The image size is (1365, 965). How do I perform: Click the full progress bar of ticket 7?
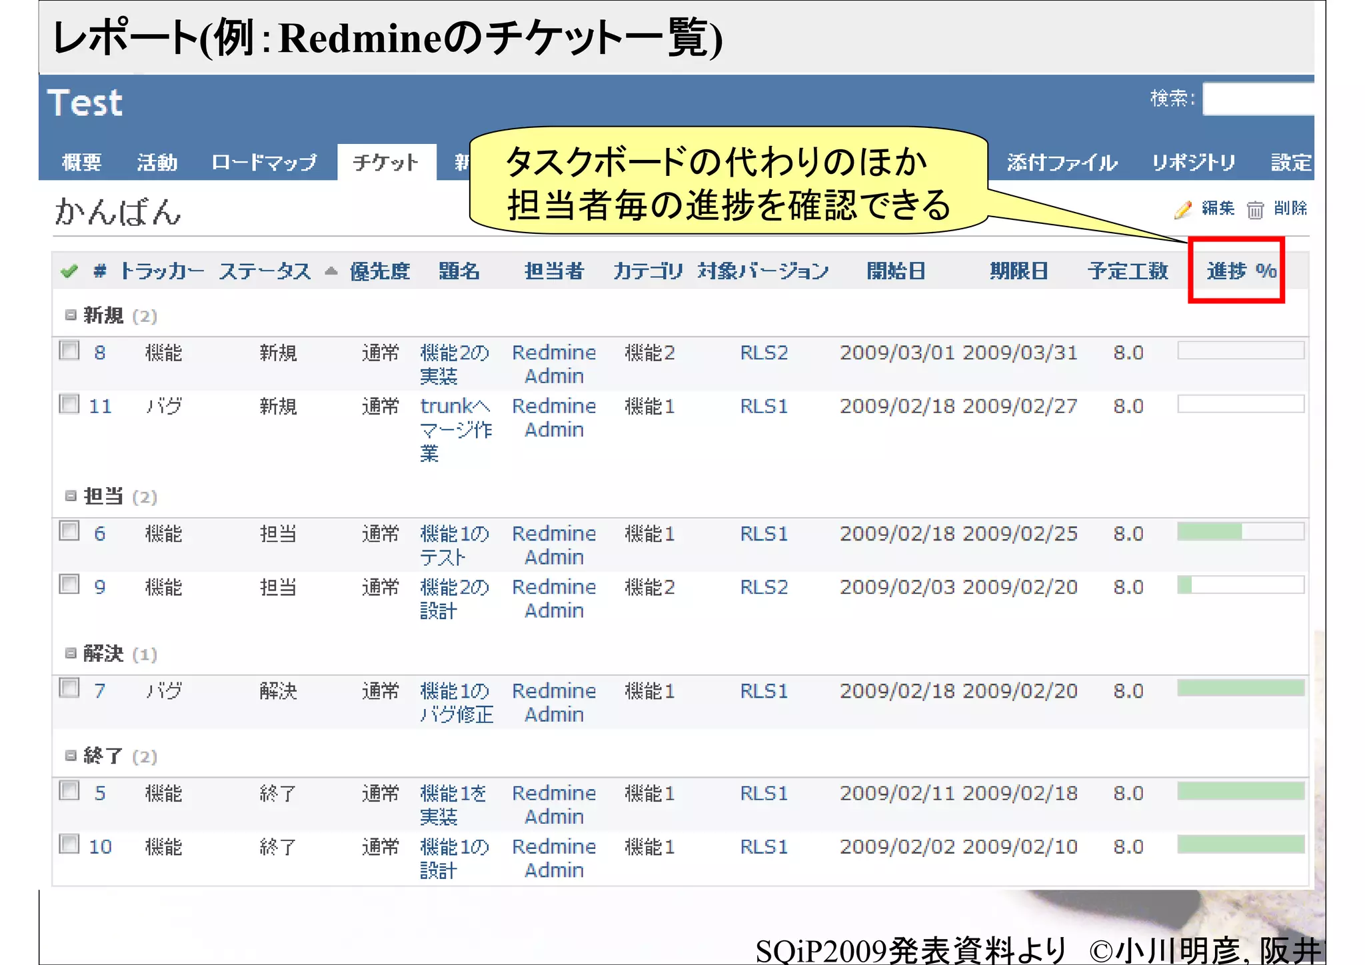1240,688
